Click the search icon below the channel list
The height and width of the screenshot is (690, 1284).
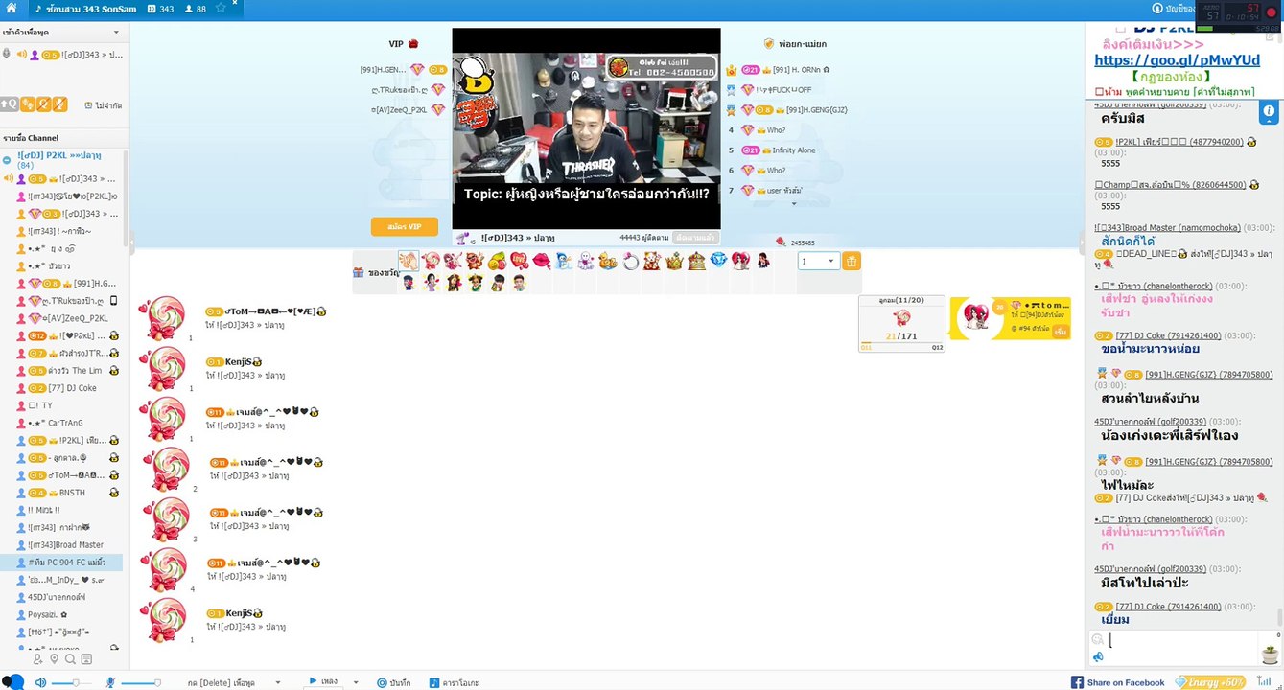point(70,659)
